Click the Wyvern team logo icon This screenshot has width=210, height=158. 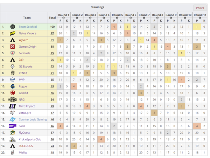pyautogui.click(x=13, y=40)
